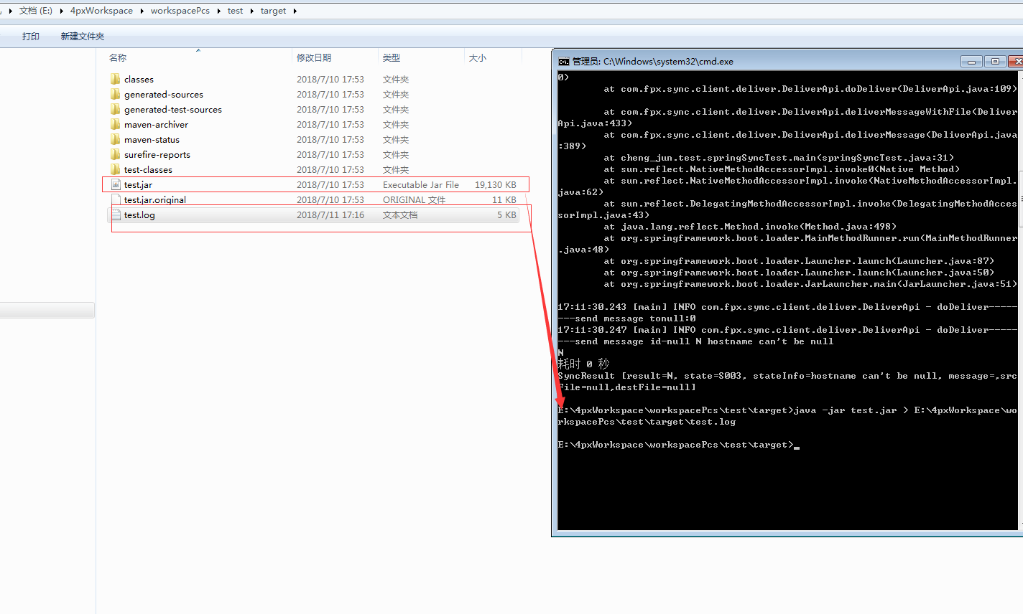Go to 4pxWorkspace in address bar
The height and width of the screenshot is (614, 1023).
(101, 11)
